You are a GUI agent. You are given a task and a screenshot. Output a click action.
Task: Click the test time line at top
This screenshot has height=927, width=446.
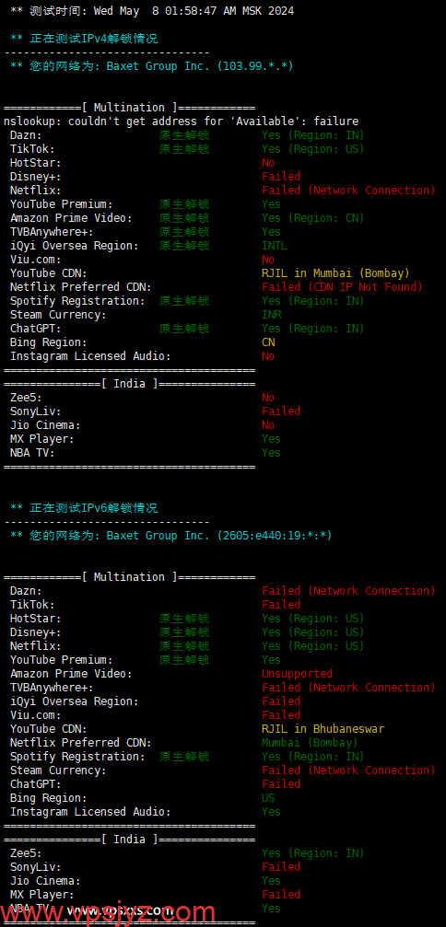coord(152,11)
